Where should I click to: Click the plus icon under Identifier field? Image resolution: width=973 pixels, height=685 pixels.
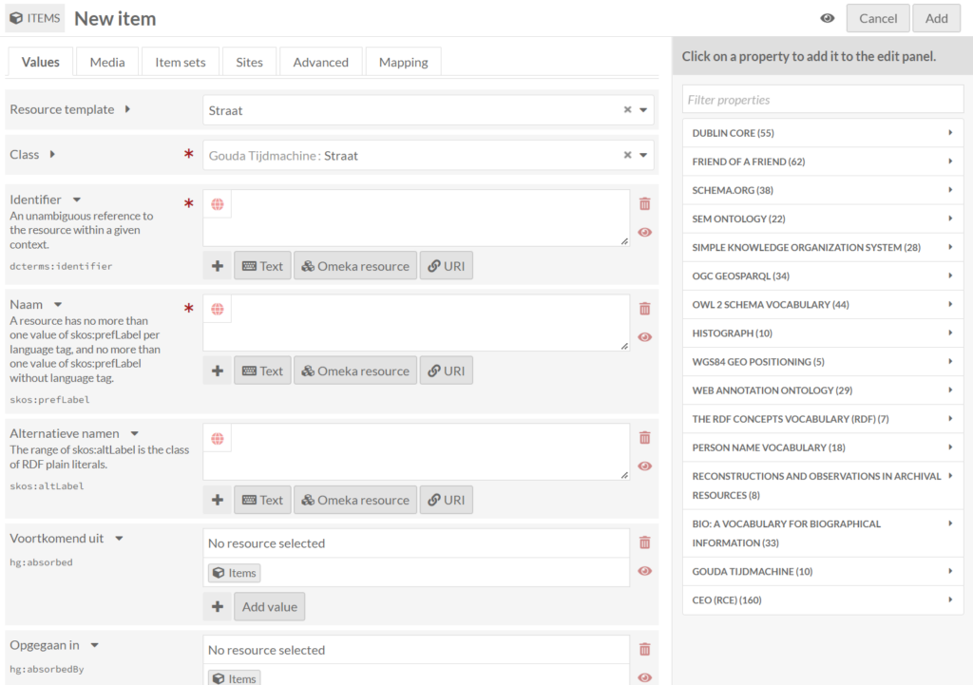coord(218,266)
